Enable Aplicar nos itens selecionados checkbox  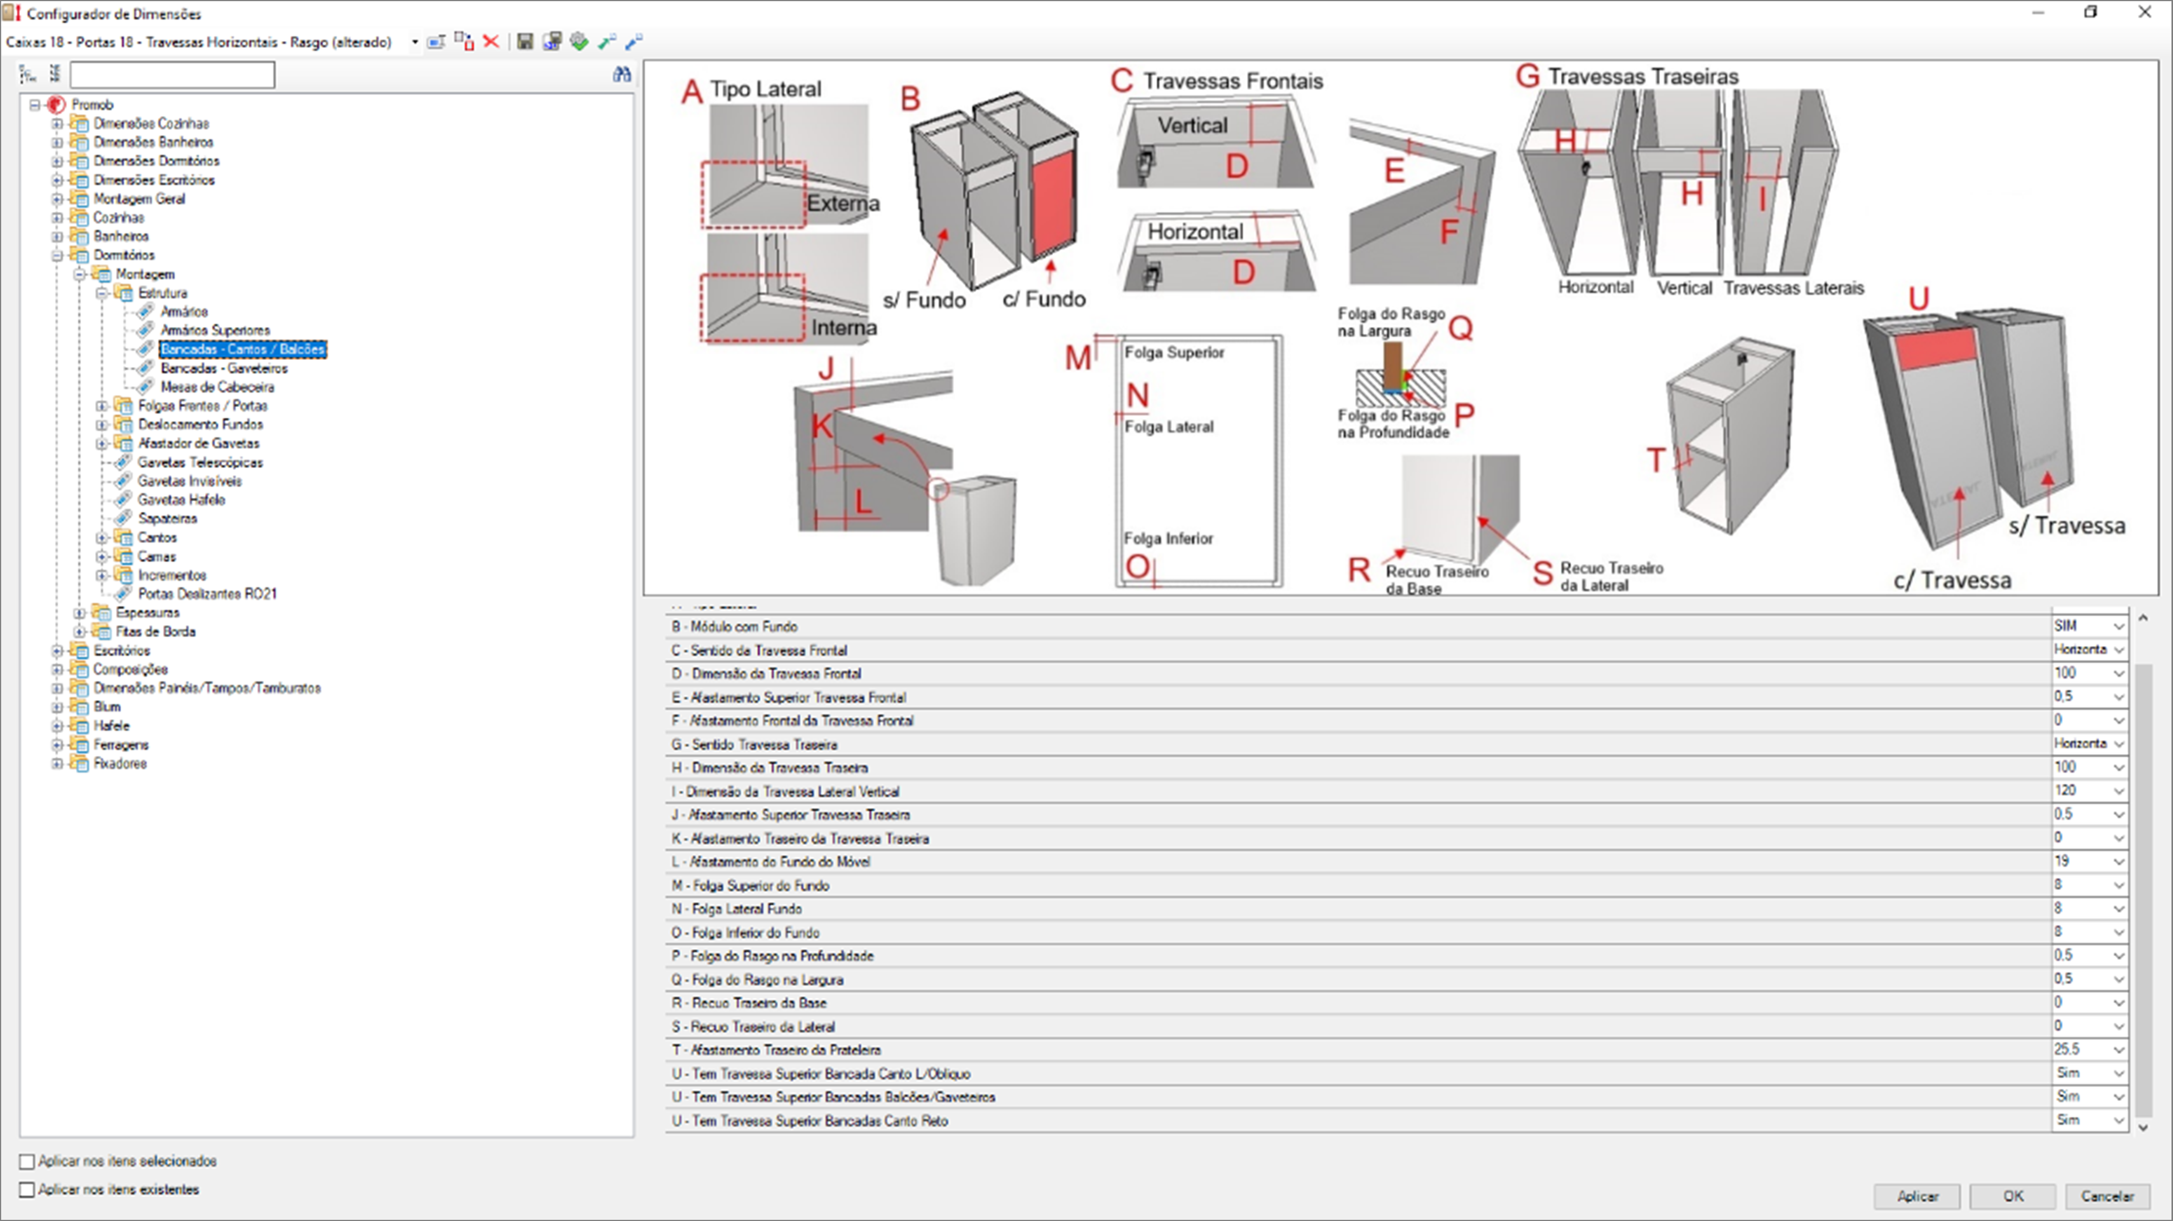tap(27, 1162)
